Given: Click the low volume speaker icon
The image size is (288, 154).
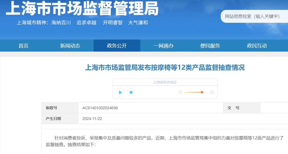Looking at the screenshot, I should 181,92.
